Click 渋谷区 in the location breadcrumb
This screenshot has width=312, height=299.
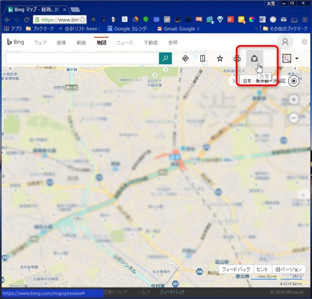(x=279, y=81)
